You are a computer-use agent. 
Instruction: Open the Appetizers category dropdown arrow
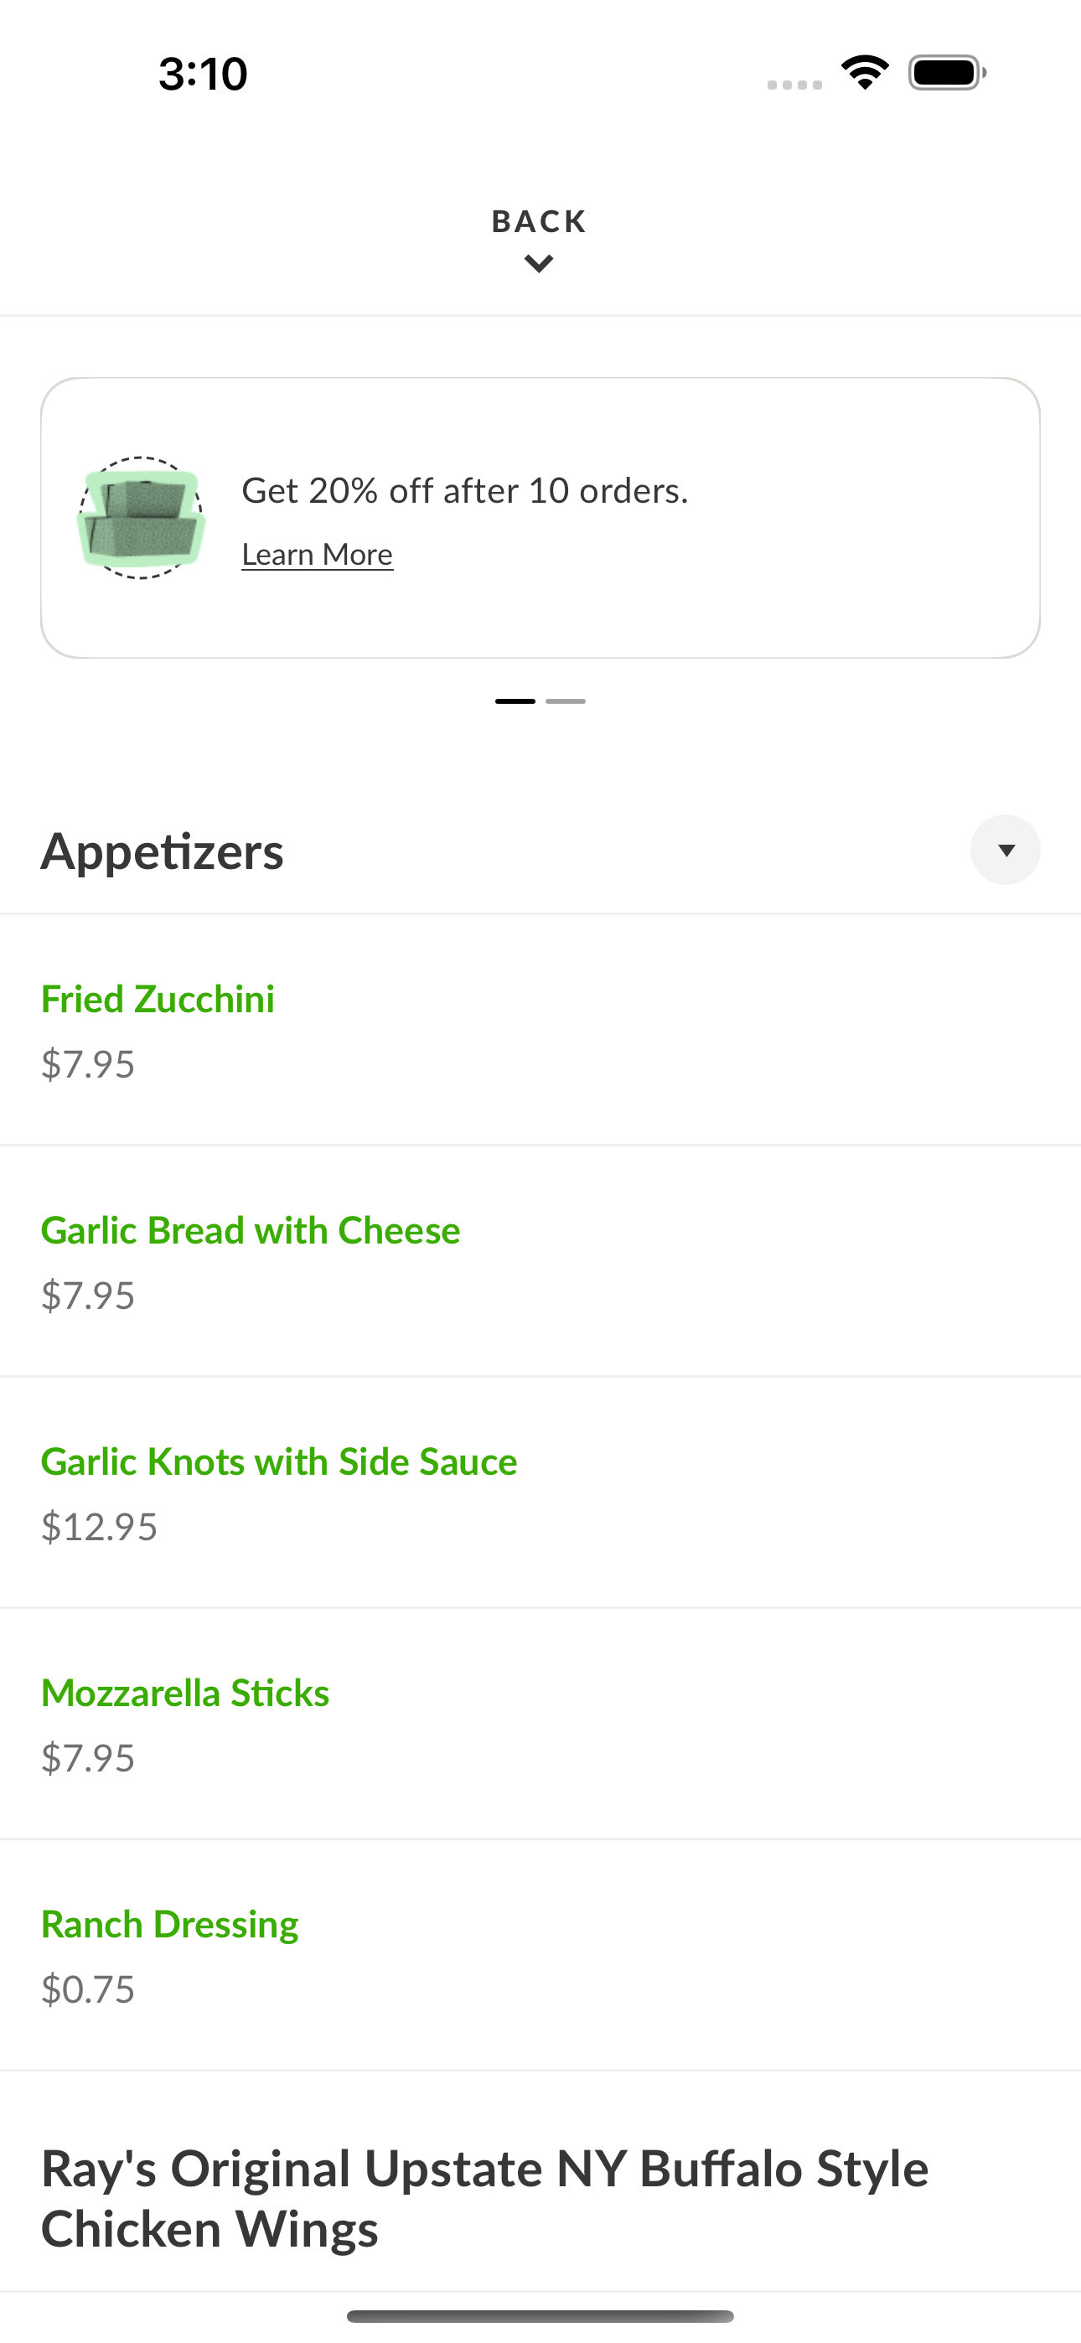click(x=1006, y=850)
